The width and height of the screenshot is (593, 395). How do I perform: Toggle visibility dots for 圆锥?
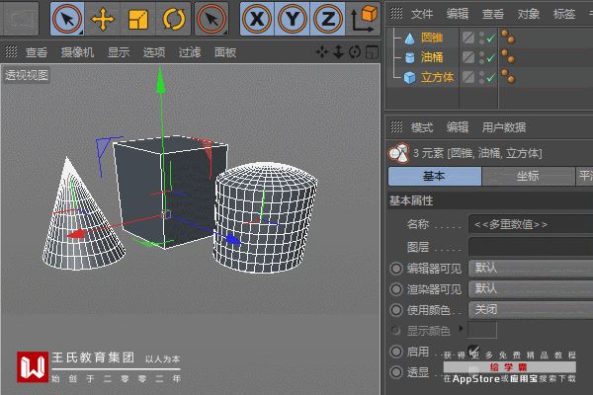click(x=482, y=38)
